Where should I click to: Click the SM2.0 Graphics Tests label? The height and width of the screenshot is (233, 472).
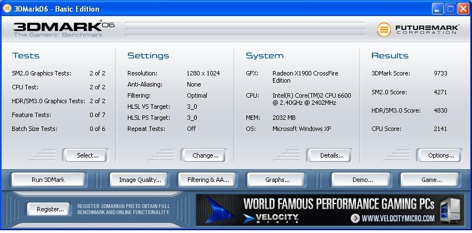[42, 73]
